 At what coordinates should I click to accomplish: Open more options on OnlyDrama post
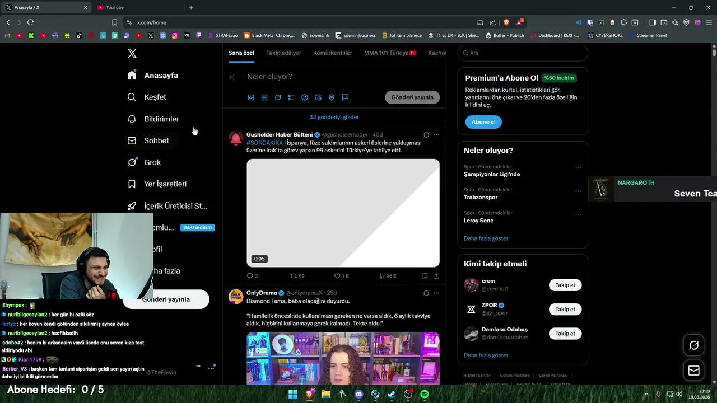click(436, 293)
